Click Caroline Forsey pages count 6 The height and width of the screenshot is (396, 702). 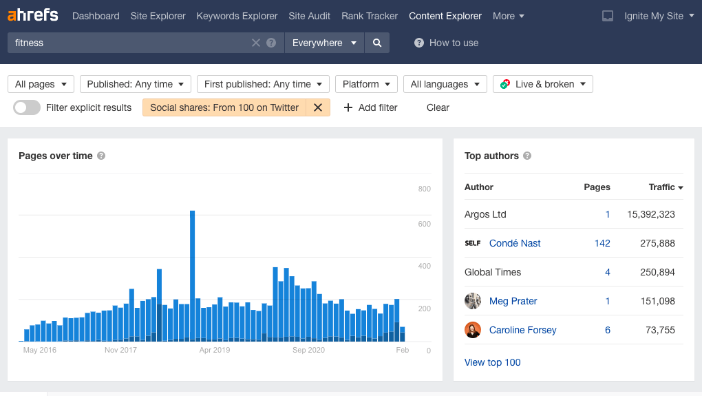608,330
